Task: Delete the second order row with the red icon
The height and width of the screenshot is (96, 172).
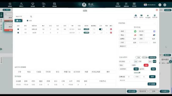Action: coord(111,33)
